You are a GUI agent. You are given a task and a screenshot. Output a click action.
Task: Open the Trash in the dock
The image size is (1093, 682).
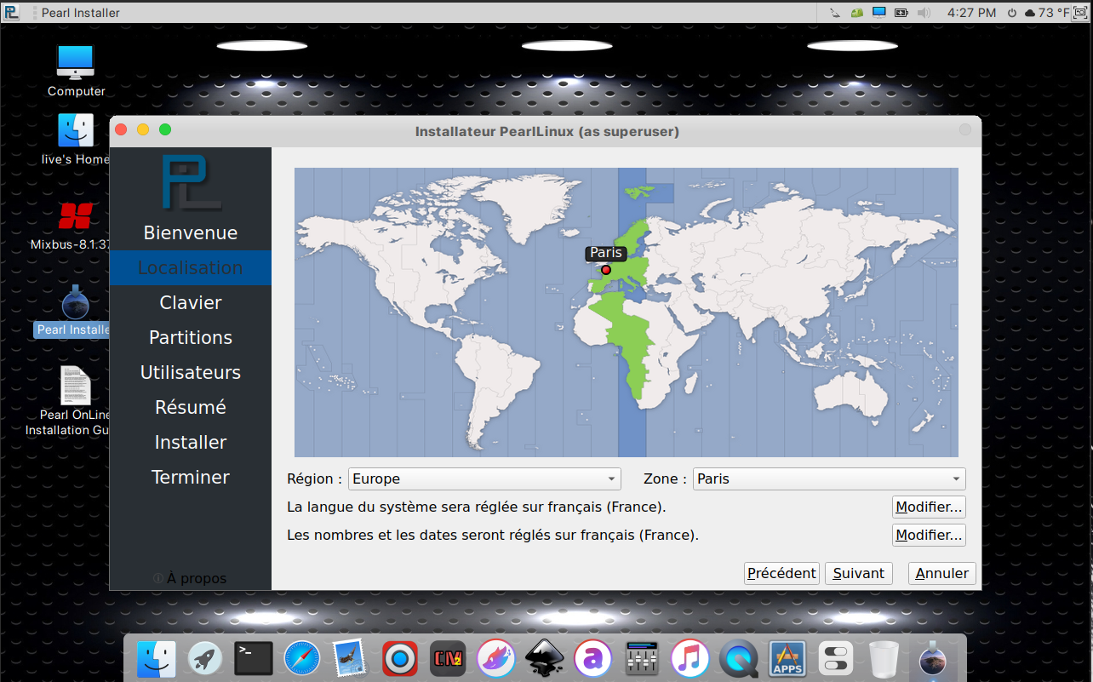(x=884, y=658)
